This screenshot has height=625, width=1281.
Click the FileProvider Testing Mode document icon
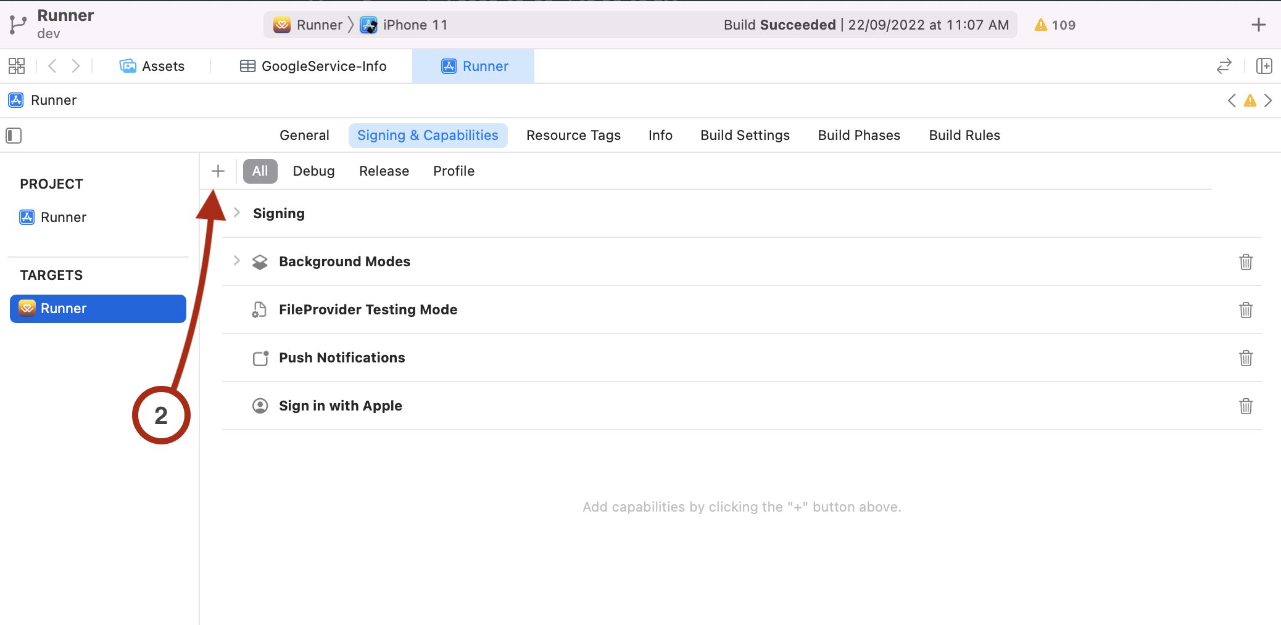click(x=260, y=310)
